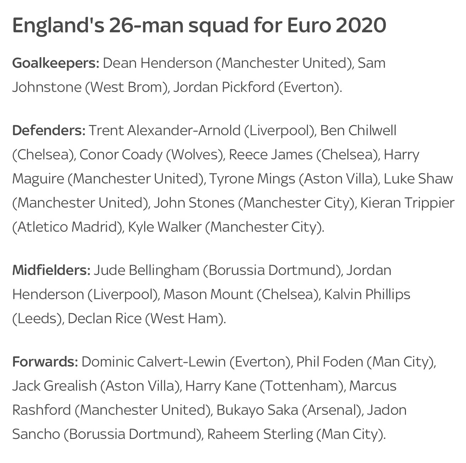Select Harry Kane (Tottenham) text
Screen dimensions: 466x463
[265, 386]
